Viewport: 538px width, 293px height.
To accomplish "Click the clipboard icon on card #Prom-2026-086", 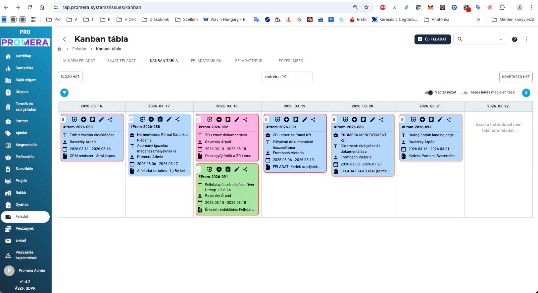I will [x=363, y=120].
